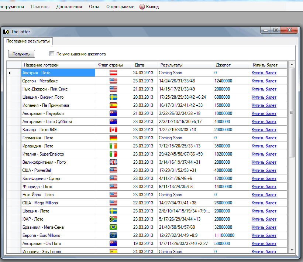Select the Германия - Лото name cell

click(x=58, y=138)
